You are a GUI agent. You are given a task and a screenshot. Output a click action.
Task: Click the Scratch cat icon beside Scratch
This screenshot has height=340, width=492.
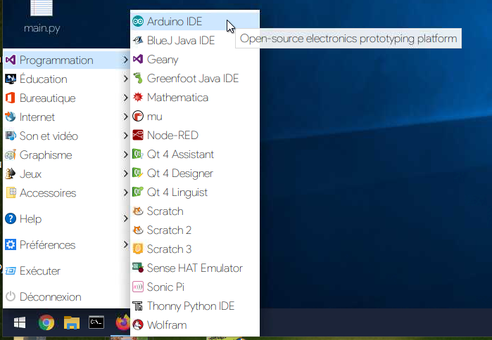[138, 211]
